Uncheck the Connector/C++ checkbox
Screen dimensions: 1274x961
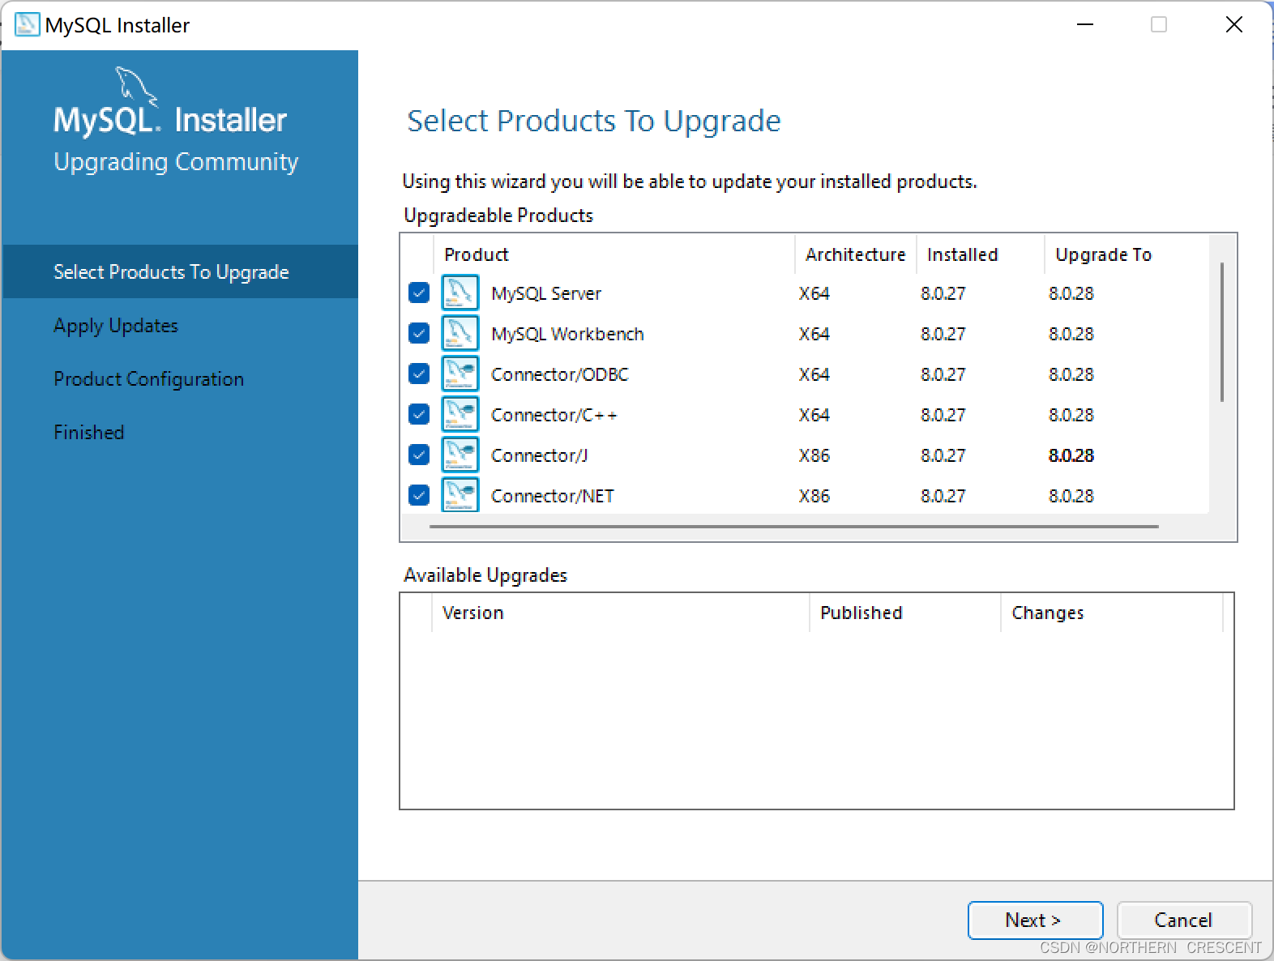419,414
